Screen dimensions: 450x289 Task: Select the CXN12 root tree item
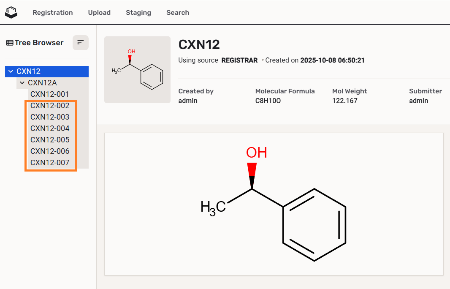29,71
